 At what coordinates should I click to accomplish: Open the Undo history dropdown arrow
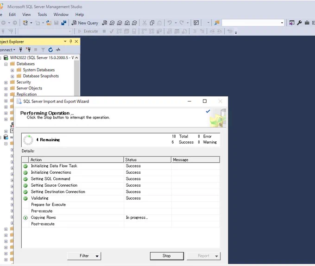[x=176, y=23]
